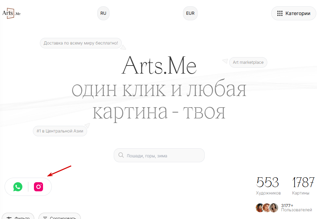Open the Фильтр button
Viewport: 317px width, 219px height.
coord(18,216)
